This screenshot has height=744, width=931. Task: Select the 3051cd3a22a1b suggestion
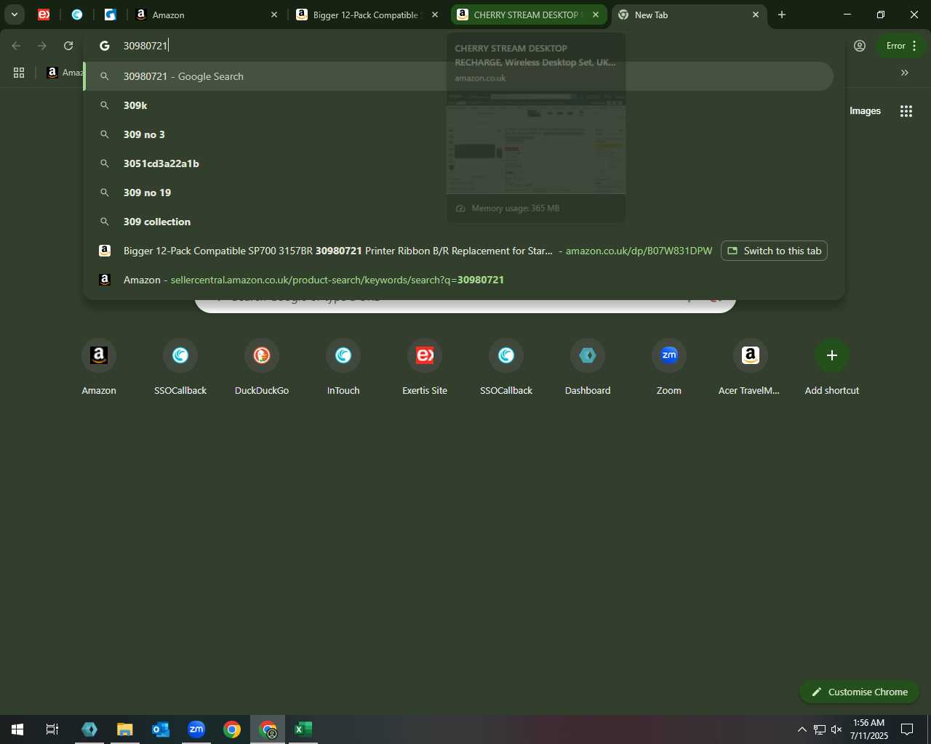click(x=458, y=163)
